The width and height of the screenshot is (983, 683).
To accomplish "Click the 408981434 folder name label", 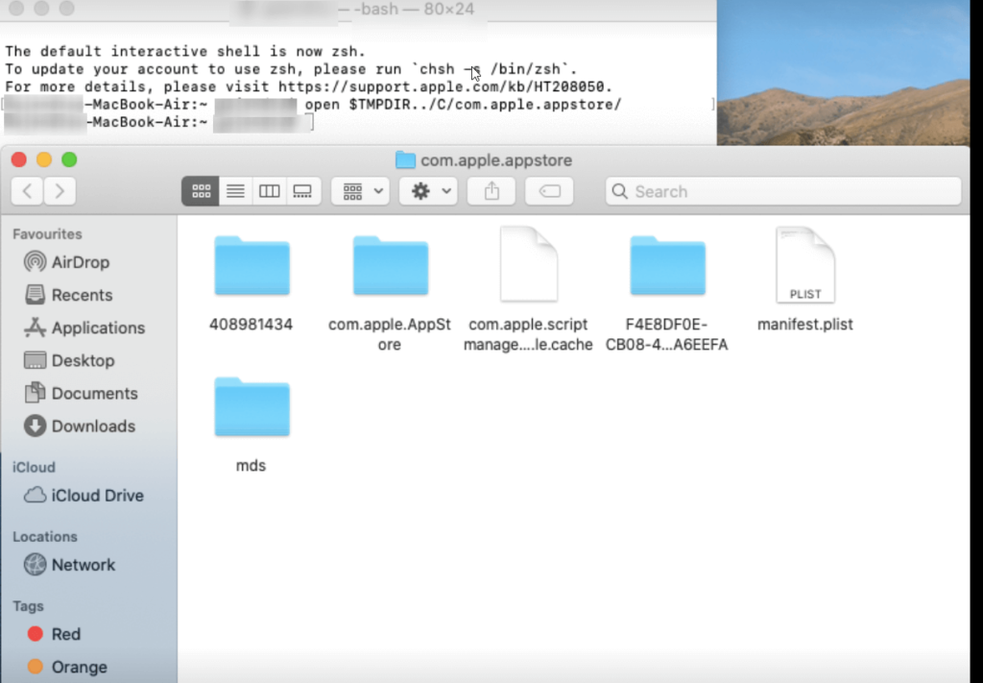I will tap(251, 325).
